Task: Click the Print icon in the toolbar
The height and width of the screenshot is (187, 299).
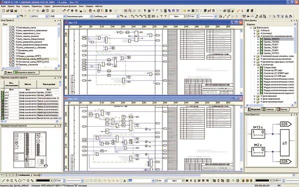Action: (x=43, y=10)
